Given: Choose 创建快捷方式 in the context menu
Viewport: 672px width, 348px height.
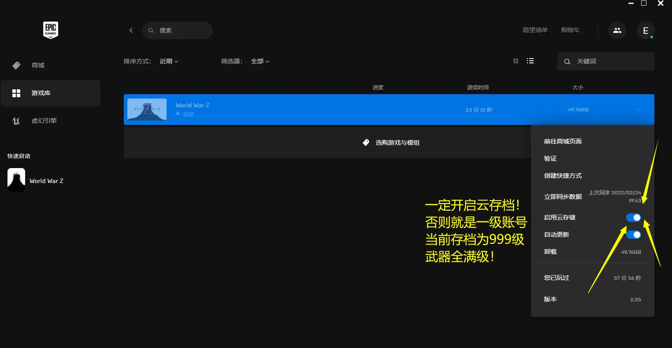Looking at the screenshot, I should [563, 176].
